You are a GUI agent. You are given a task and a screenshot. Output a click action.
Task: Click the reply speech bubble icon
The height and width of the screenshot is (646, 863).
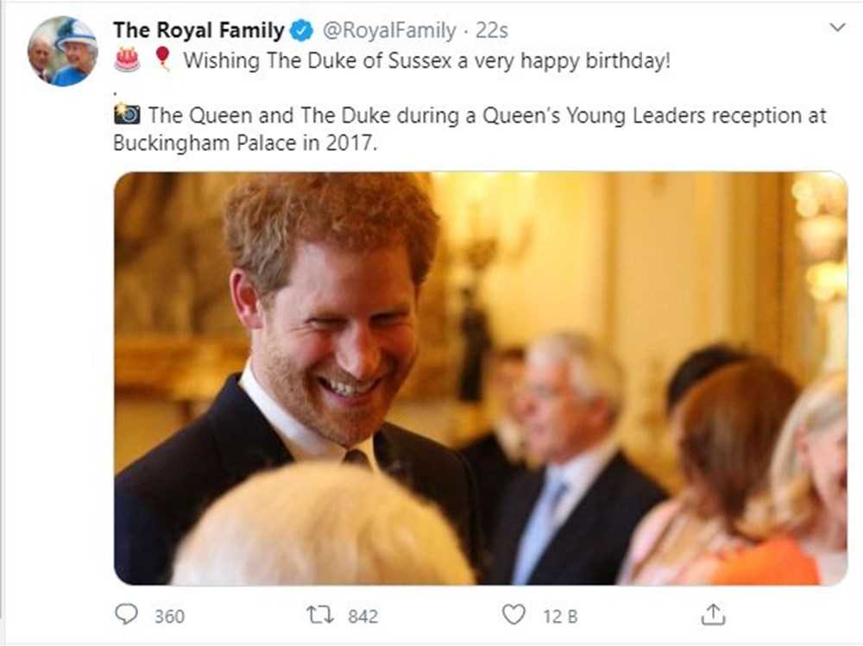(126, 614)
